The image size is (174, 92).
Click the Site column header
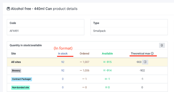[x=14, y=54]
